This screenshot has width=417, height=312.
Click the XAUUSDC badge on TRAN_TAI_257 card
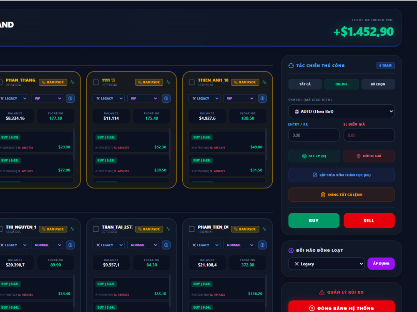(149, 229)
